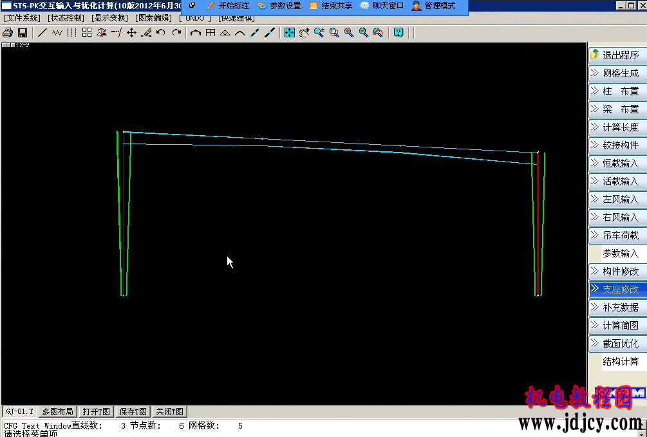Expand the 截面优化 side menu
This screenshot has height=437, width=647.
click(x=617, y=343)
